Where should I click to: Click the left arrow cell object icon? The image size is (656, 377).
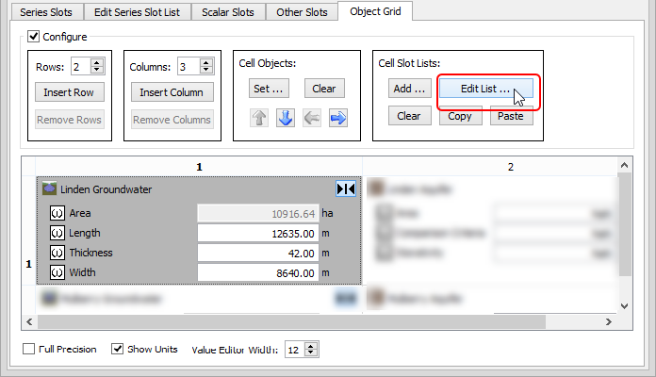(x=313, y=118)
